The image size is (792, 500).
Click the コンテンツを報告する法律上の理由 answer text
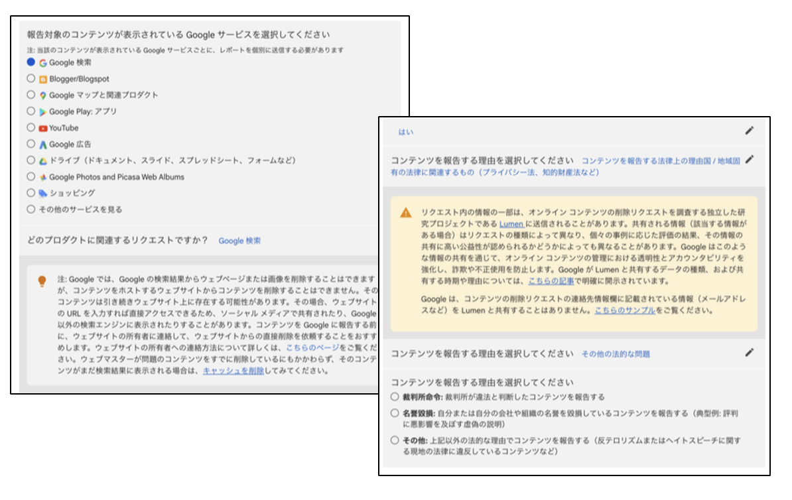pos(565,166)
